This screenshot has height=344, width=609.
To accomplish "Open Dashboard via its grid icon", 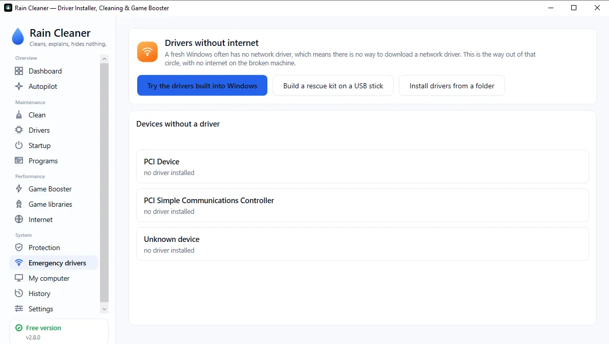I will (x=19, y=71).
